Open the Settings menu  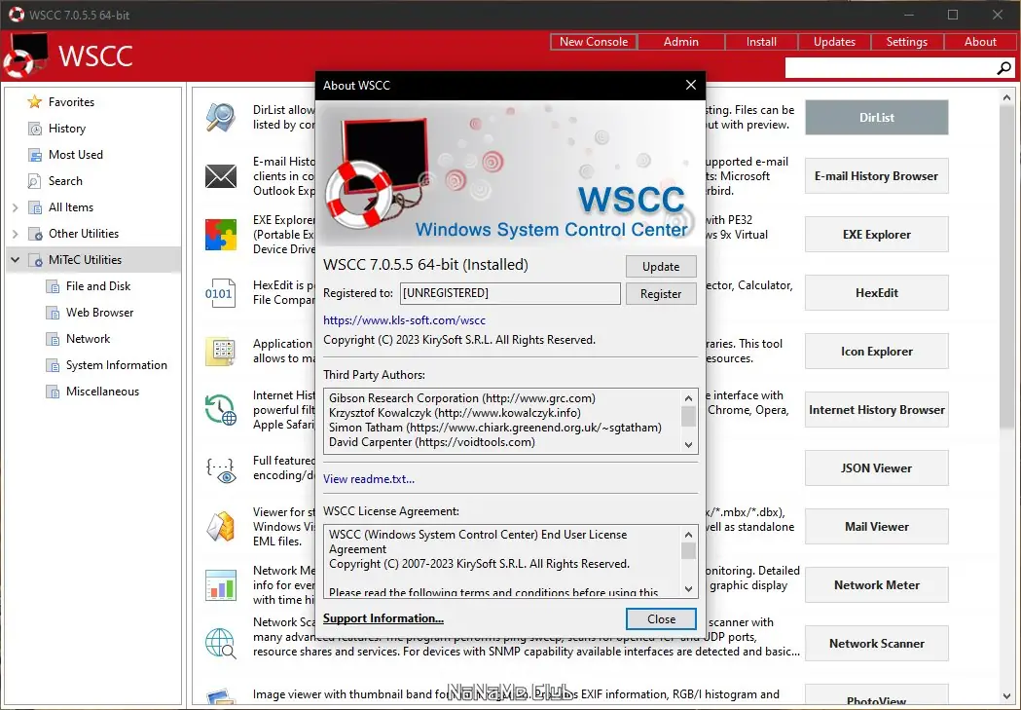click(x=906, y=42)
